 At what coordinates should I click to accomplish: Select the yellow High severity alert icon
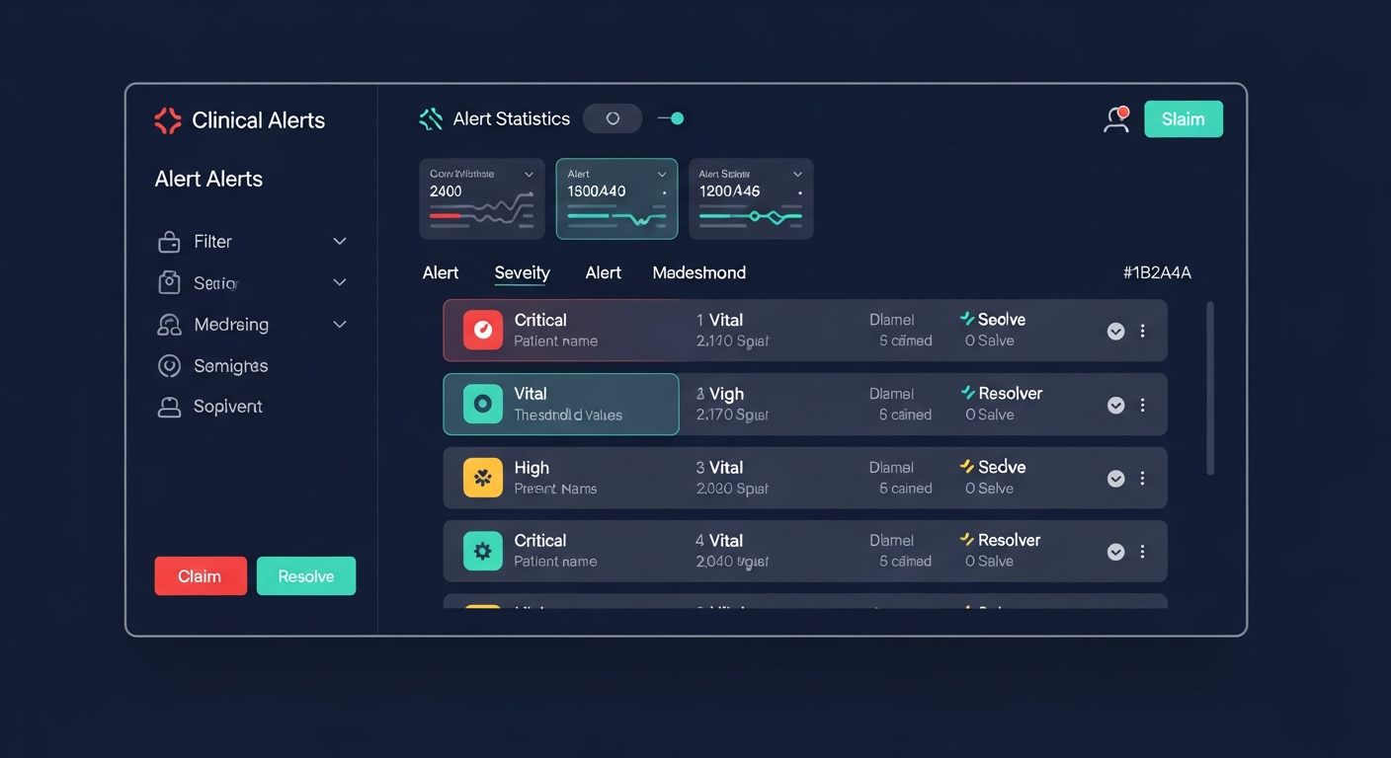pyautogui.click(x=482, y=478)
